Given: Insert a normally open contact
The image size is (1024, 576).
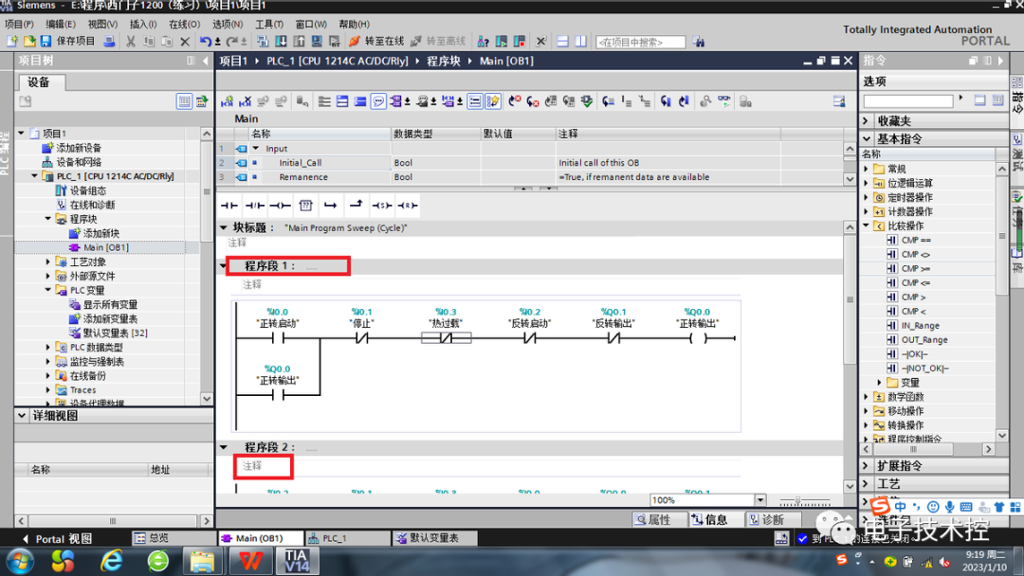Looking at the screenshot, I should [x=231, y=205].
